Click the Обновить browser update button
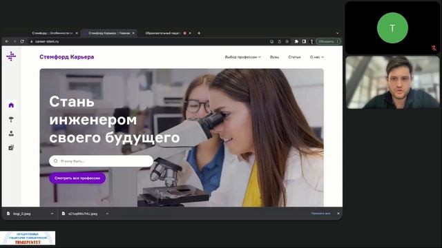 [329, 41]
